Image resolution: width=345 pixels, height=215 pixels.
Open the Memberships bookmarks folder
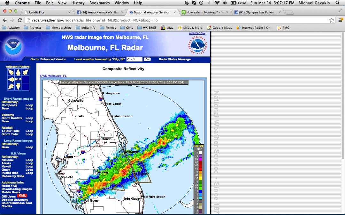pyautogui.click(x=58, y=28)
